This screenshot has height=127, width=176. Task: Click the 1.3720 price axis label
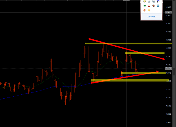pos(169,89)
